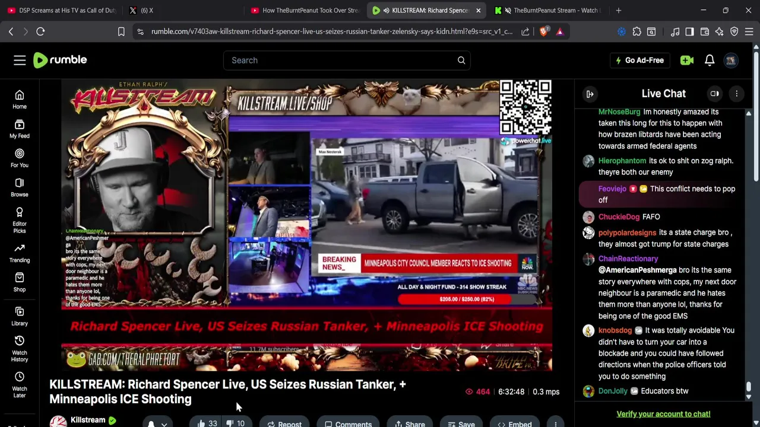Image resolution: width=760 pixels, height=427 pixels.
Task: Open My Feed in the sidebar
Action: click(x=20, y=128)
